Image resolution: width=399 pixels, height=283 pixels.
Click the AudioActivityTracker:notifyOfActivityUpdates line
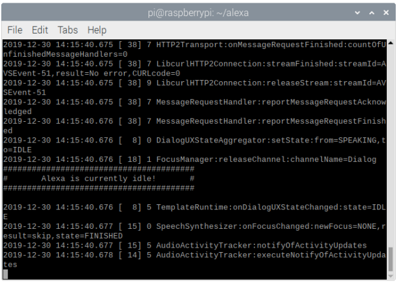click(x=185, y=246)
